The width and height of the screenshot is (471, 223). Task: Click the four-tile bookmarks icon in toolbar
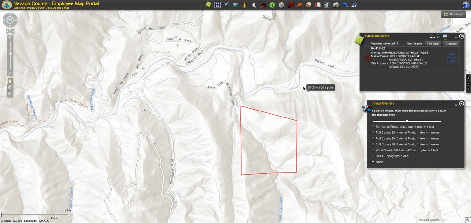coord(218,5)
